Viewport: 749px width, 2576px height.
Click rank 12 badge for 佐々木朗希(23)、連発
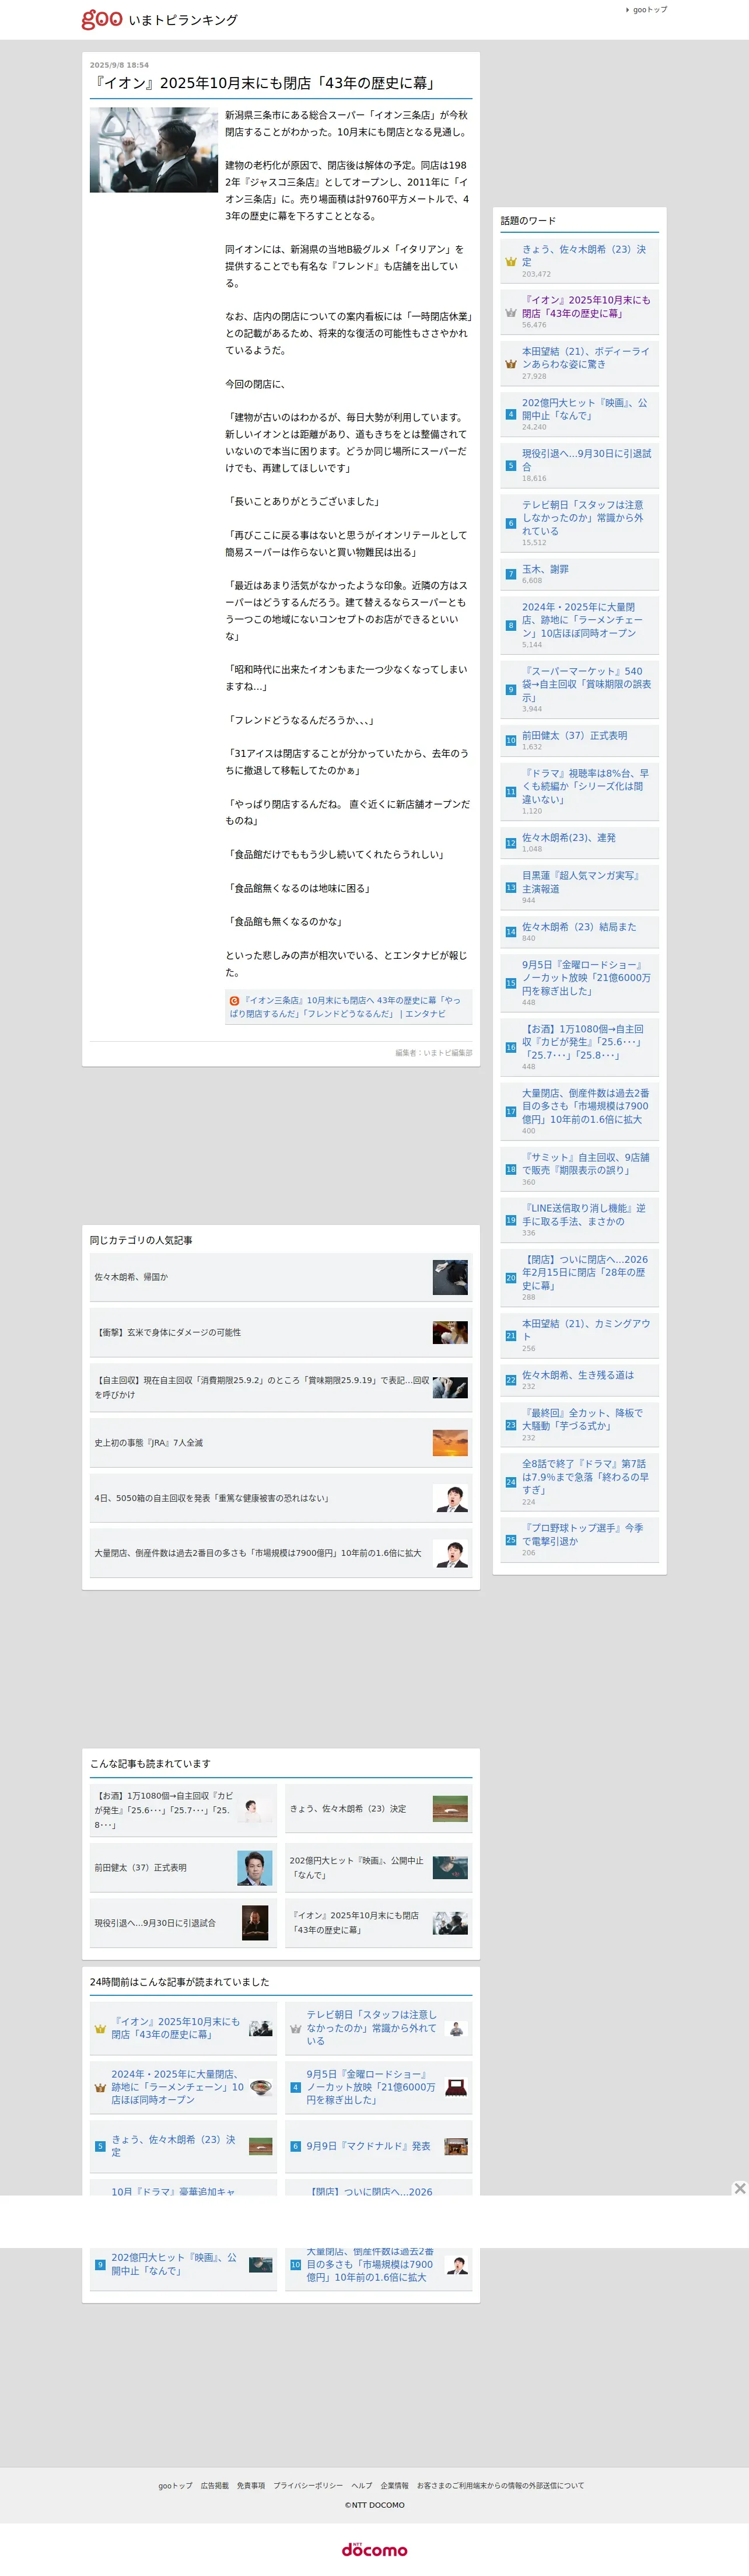point(511,843)
